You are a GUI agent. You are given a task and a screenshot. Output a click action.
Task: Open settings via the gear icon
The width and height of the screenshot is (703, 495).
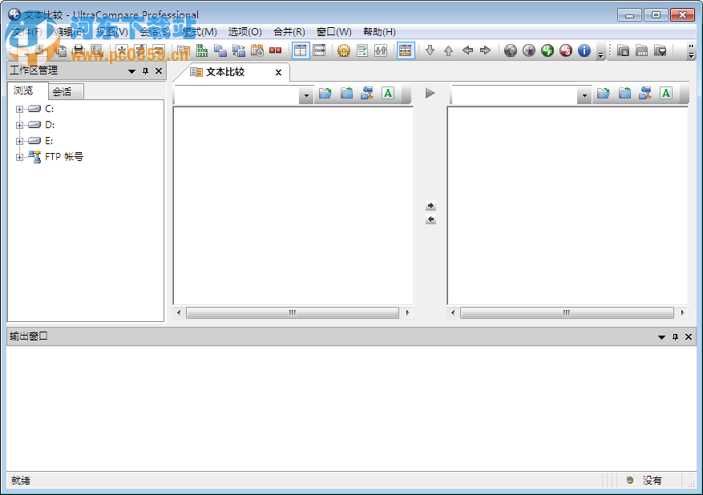344,50
